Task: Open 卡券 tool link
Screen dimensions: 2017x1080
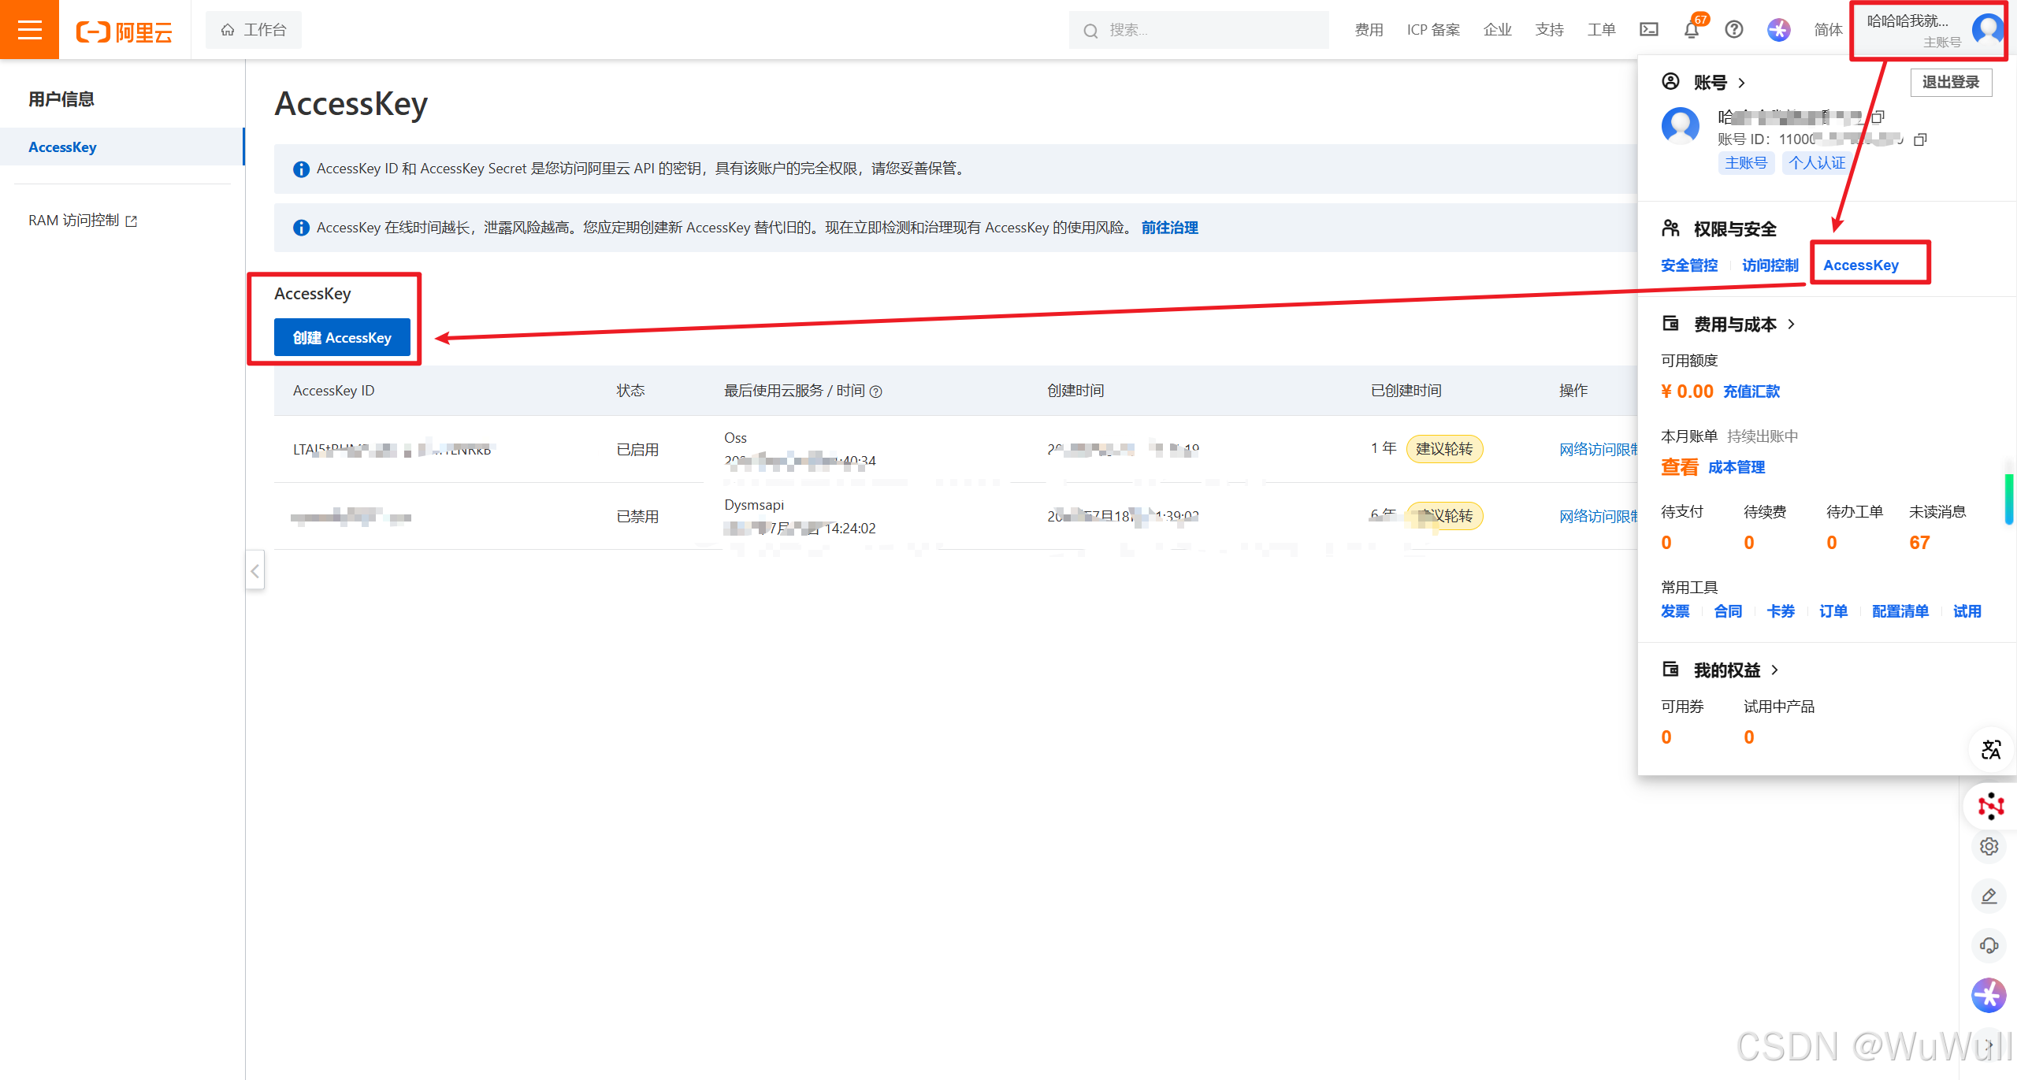Action: click(1781, 611)
